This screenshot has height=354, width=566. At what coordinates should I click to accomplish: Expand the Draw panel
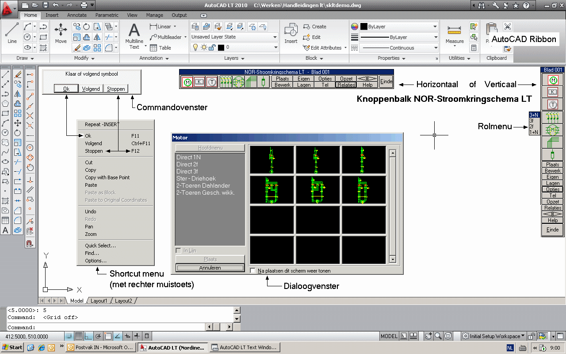[25, 58]
